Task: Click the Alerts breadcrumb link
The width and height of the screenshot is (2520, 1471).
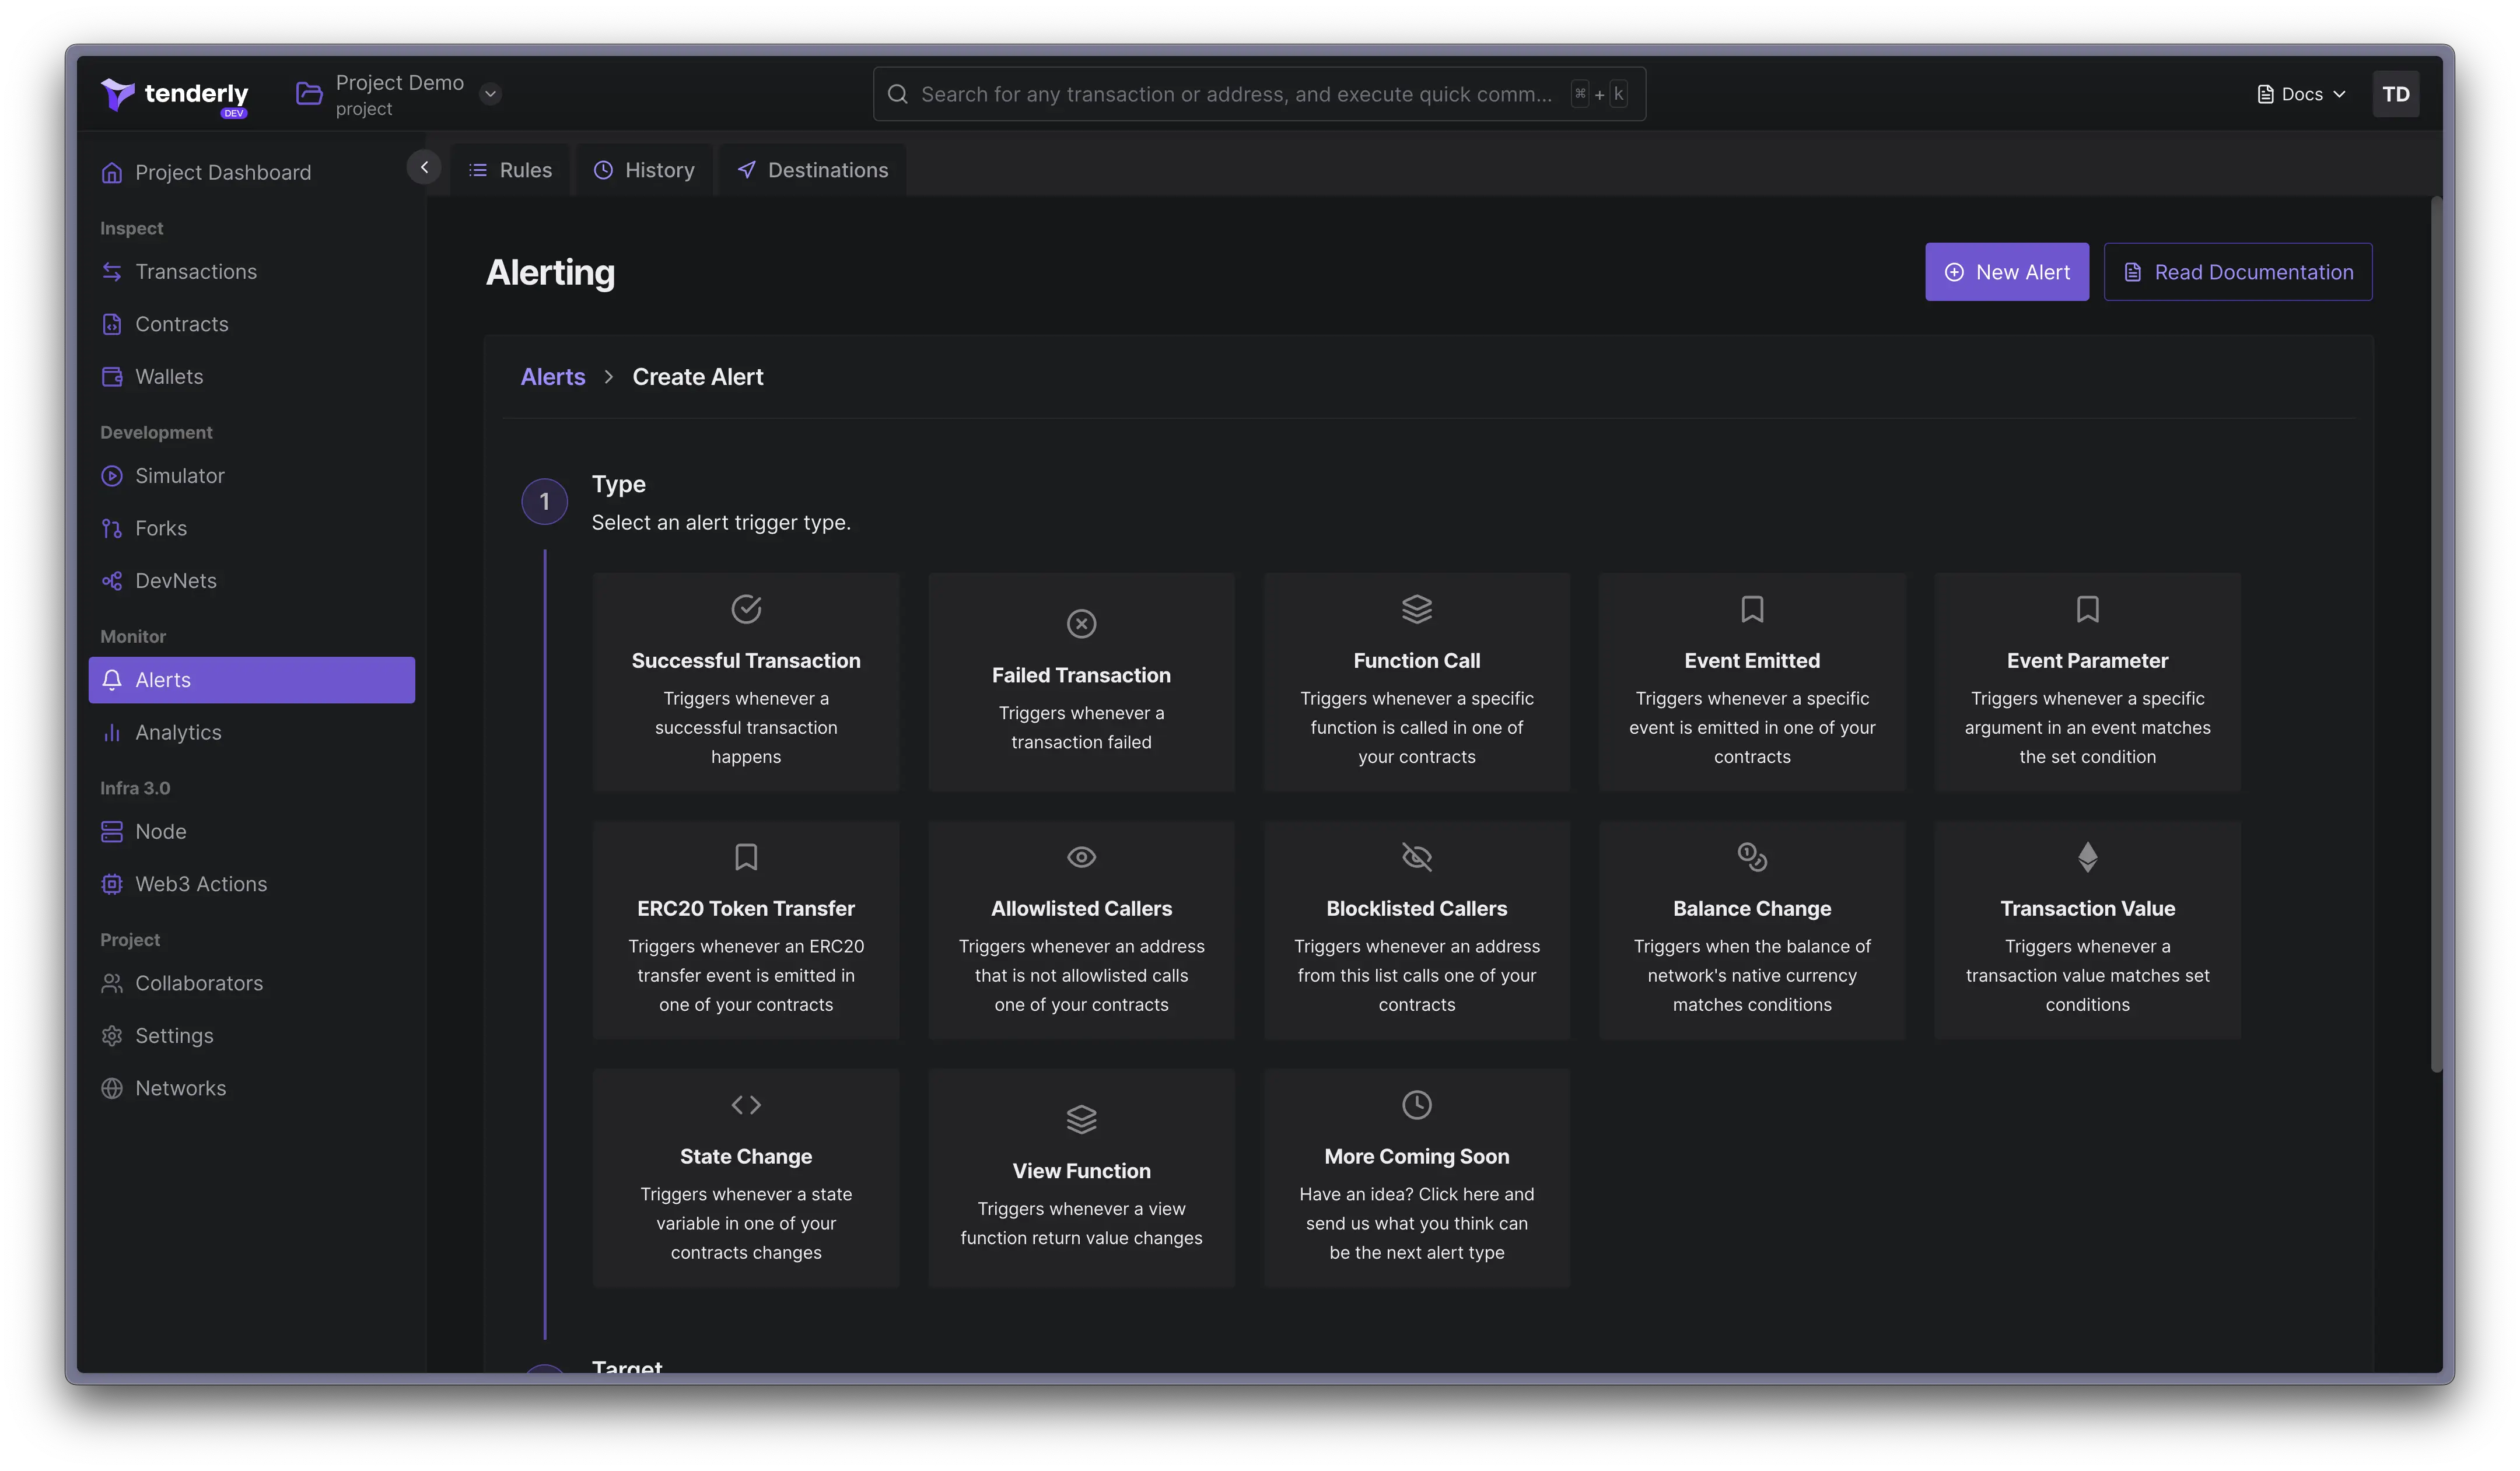Action: 553,377
